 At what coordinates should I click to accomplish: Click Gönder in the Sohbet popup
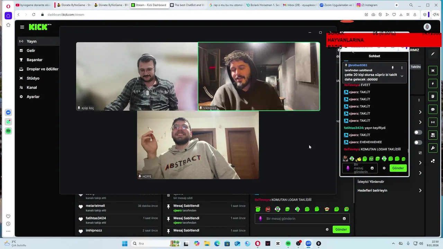point(398,168)
